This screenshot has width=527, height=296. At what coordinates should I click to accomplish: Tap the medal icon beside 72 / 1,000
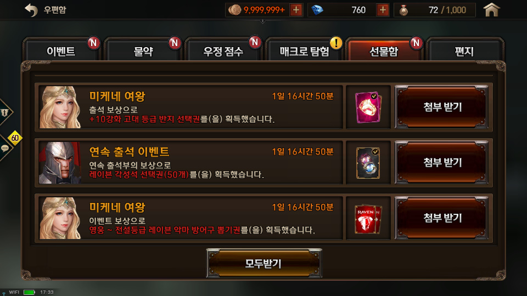coord(403,10)
